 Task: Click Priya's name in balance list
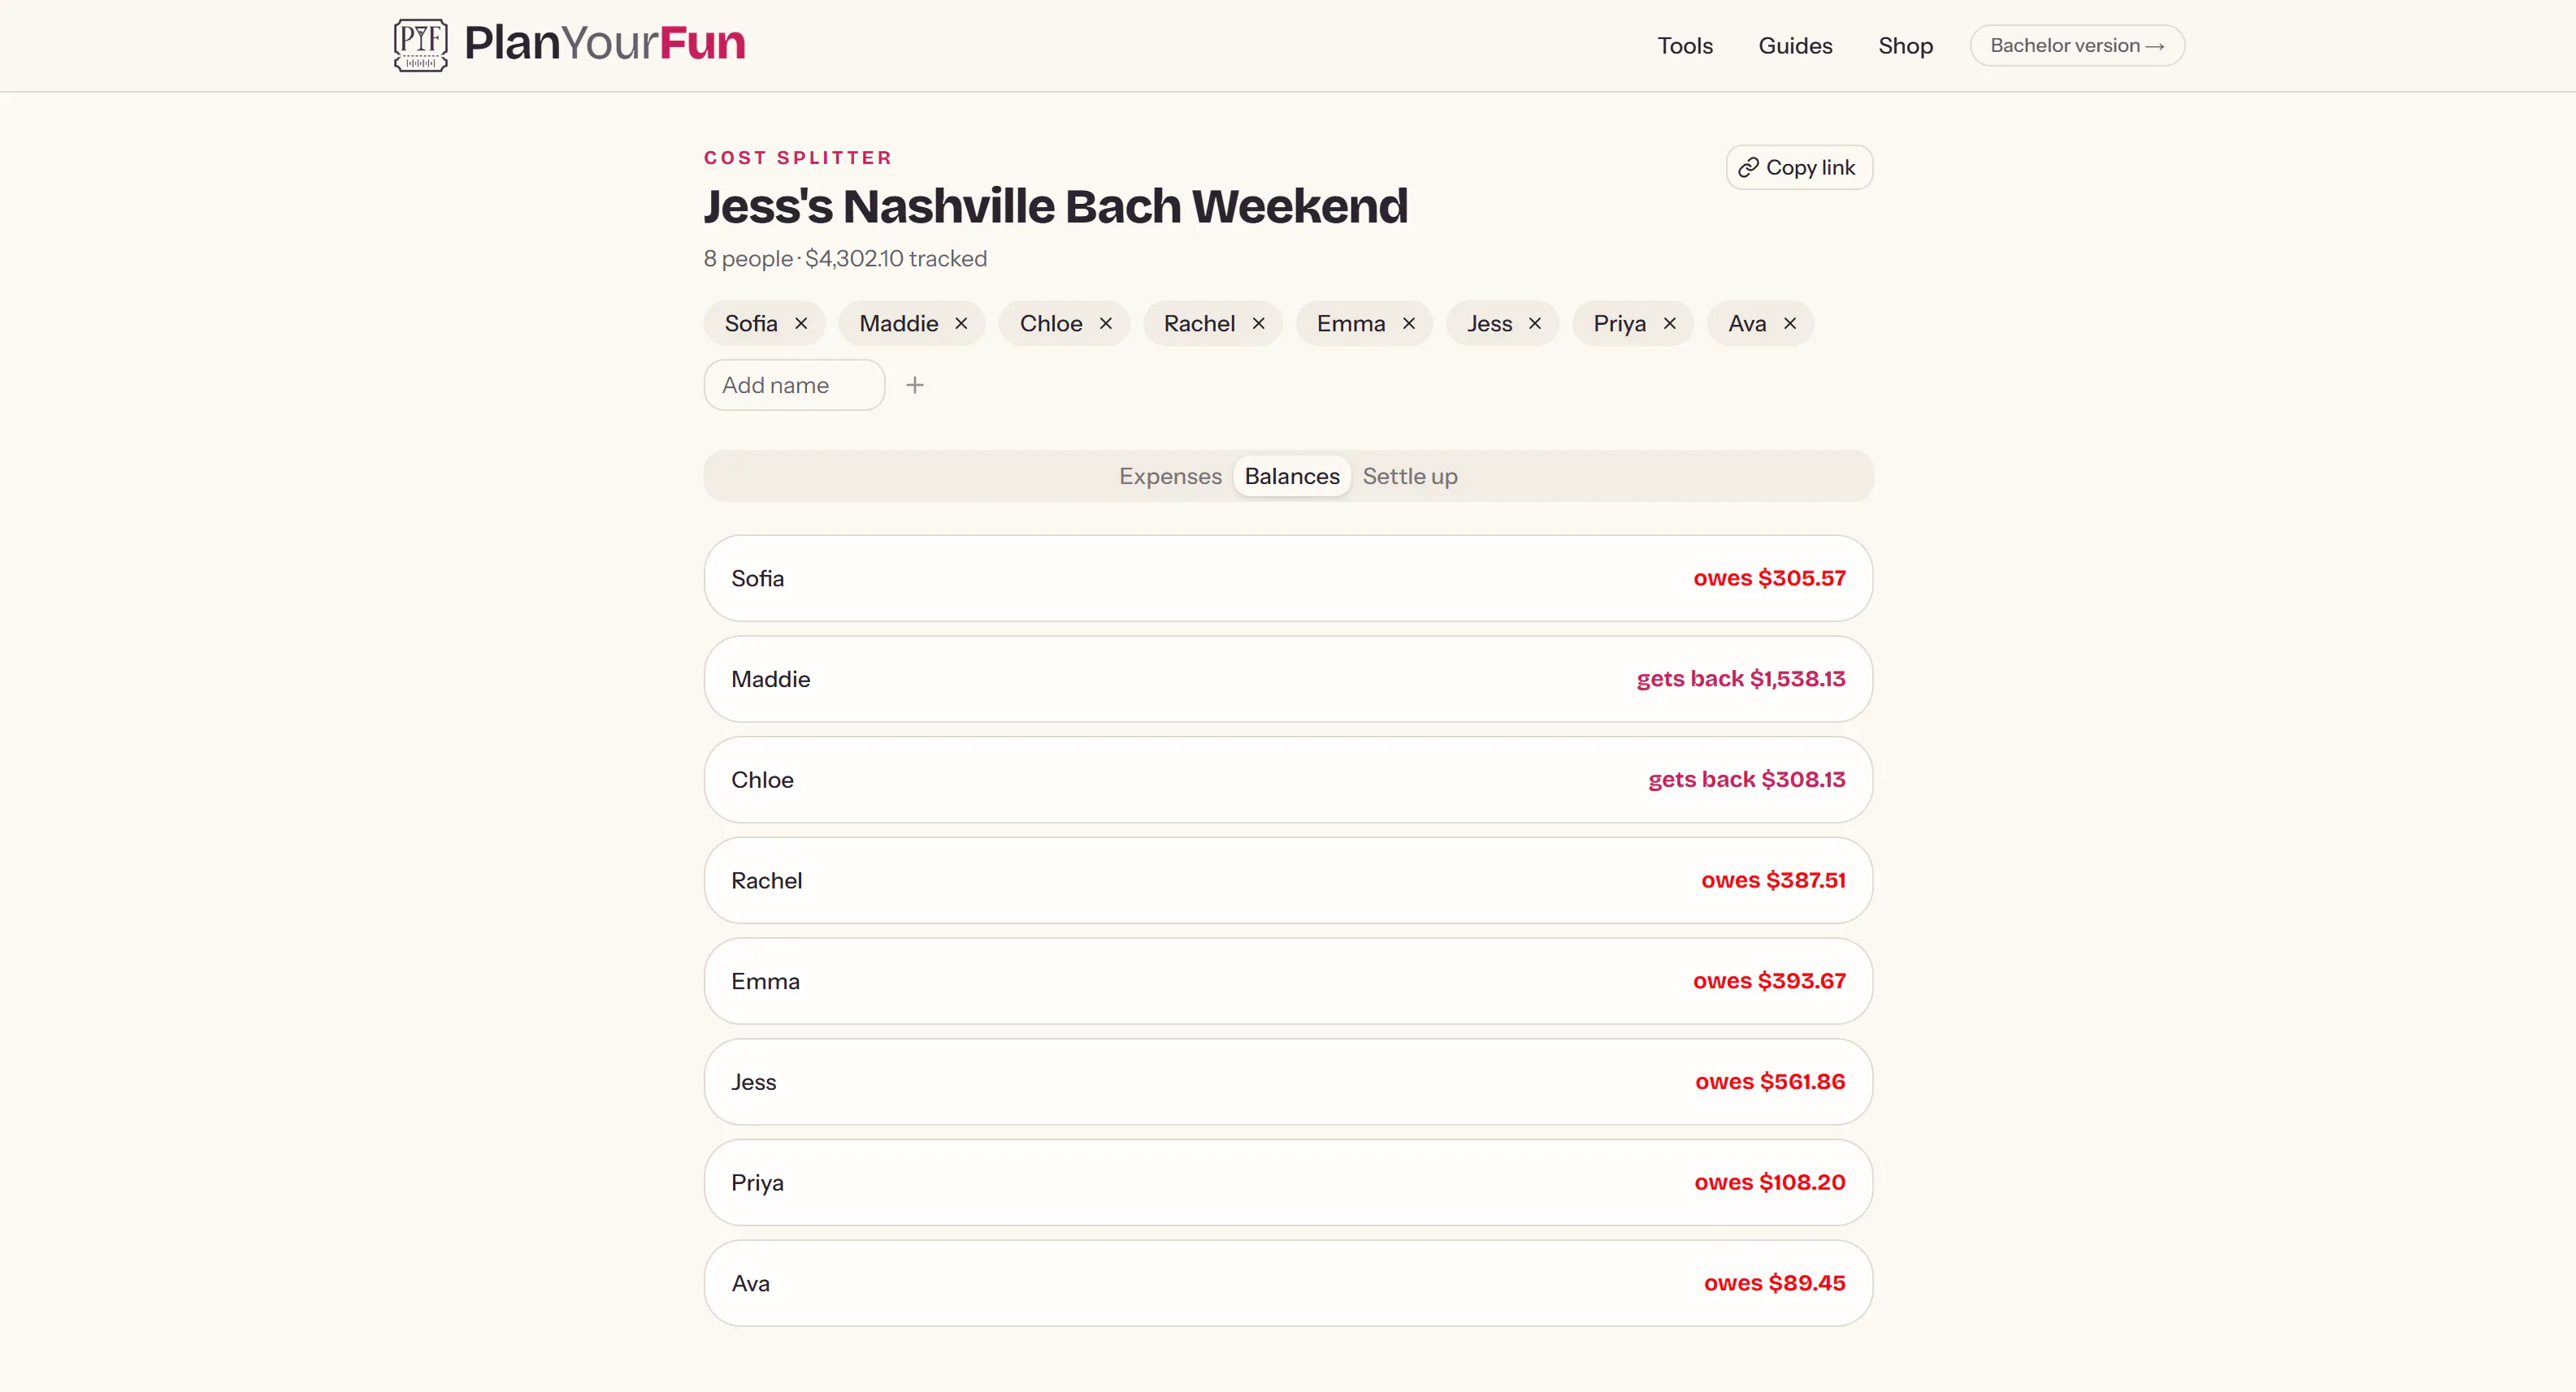757,1183
